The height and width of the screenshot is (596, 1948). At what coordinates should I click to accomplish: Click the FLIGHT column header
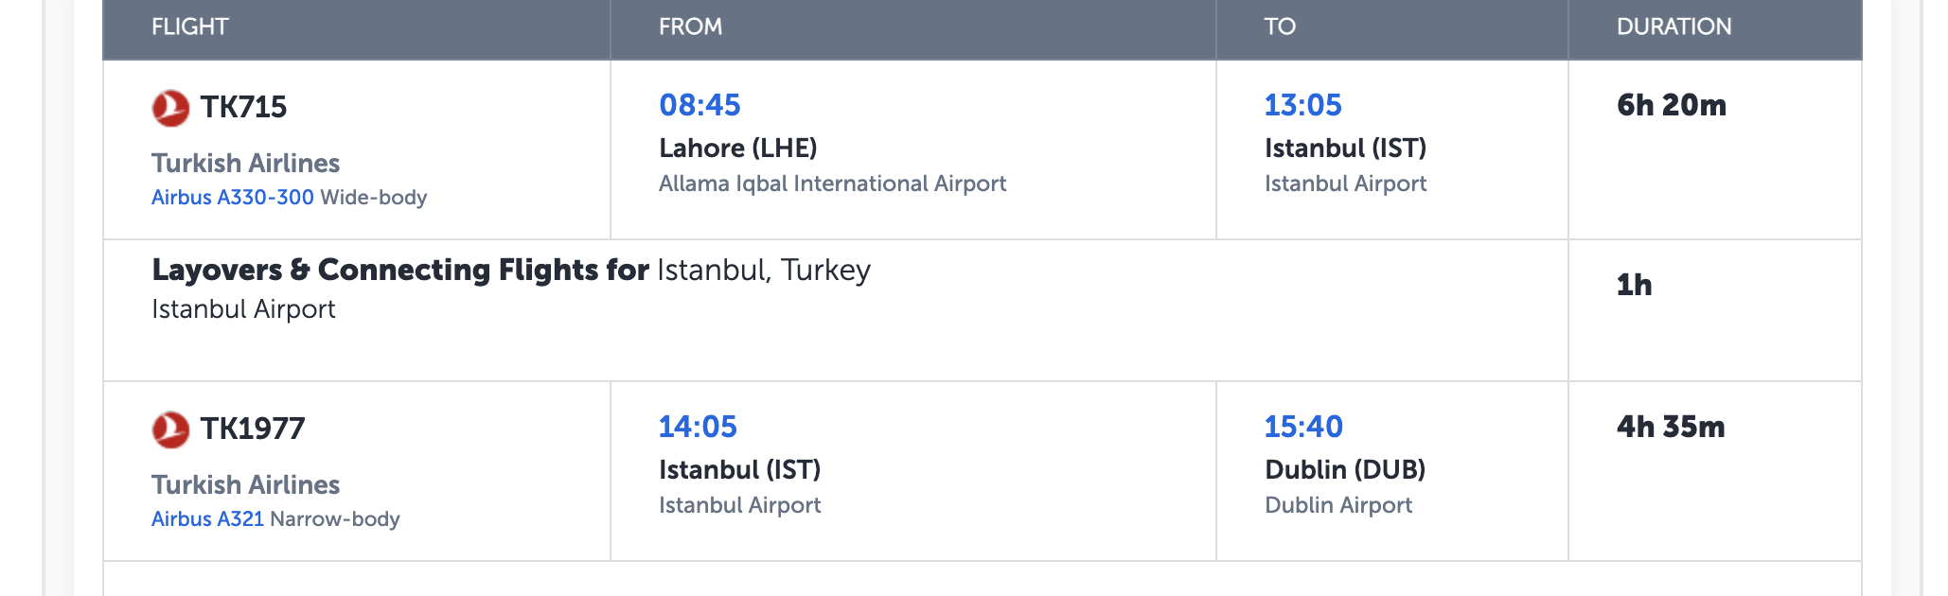pos(190,26)
